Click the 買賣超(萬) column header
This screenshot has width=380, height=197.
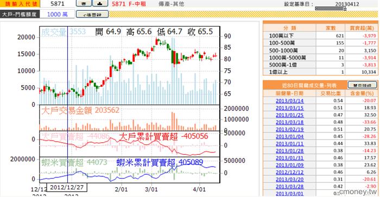coord(362,28)
